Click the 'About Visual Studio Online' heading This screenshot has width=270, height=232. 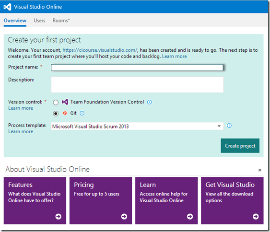pyautogui.click(x=47, y=169)
